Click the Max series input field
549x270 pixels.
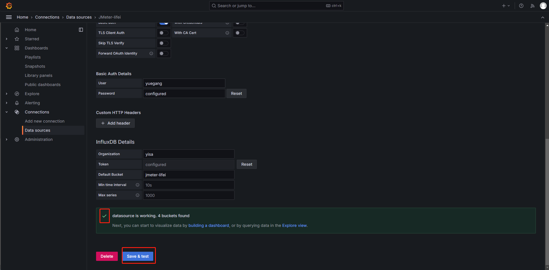pos(189,195)
